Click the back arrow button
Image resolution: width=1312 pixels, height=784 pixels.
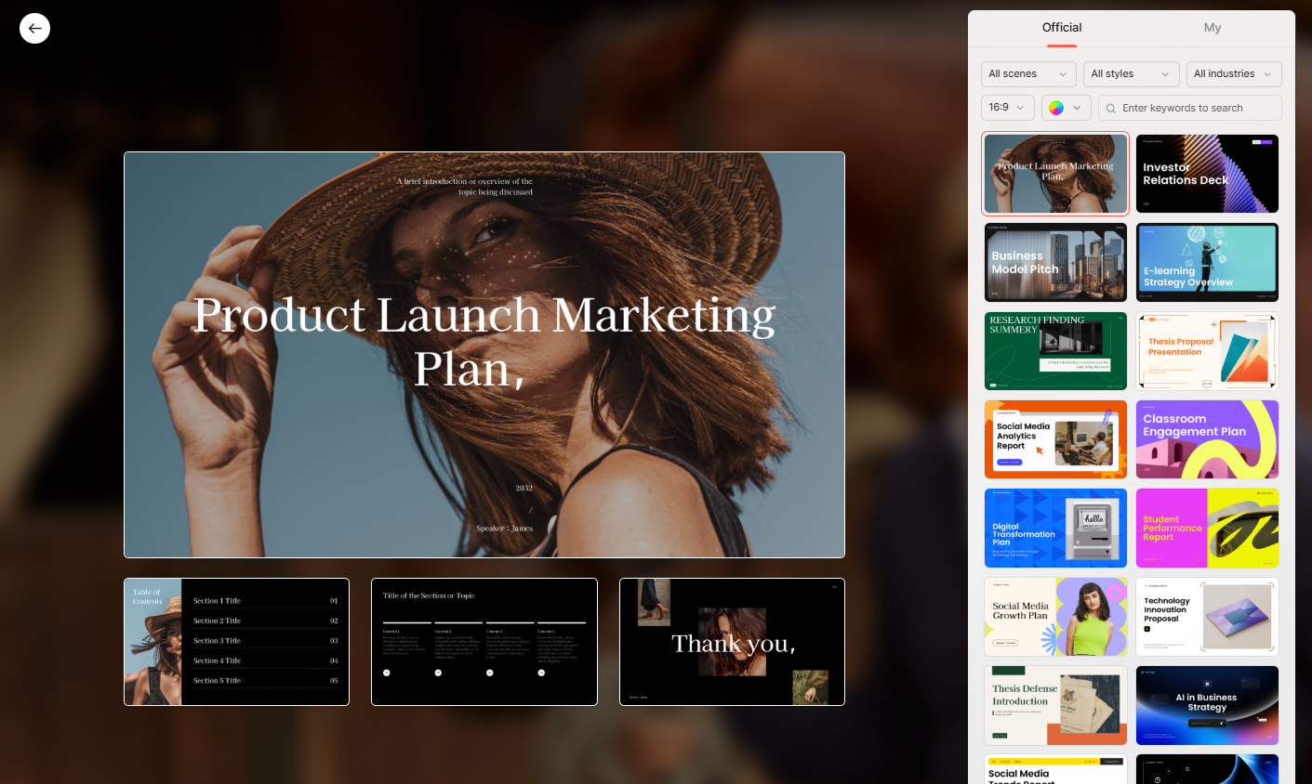(x=34, y=29)
